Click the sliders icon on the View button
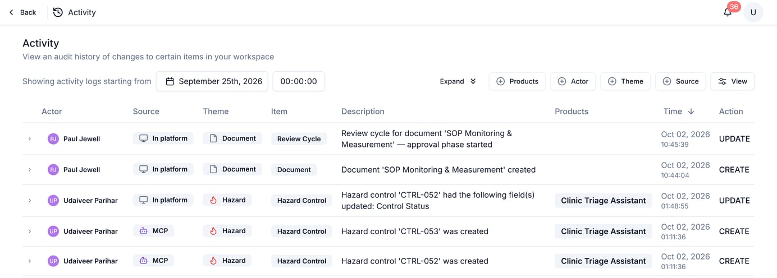Viewport: 777px width, 278px height. [x=723, y=81]
